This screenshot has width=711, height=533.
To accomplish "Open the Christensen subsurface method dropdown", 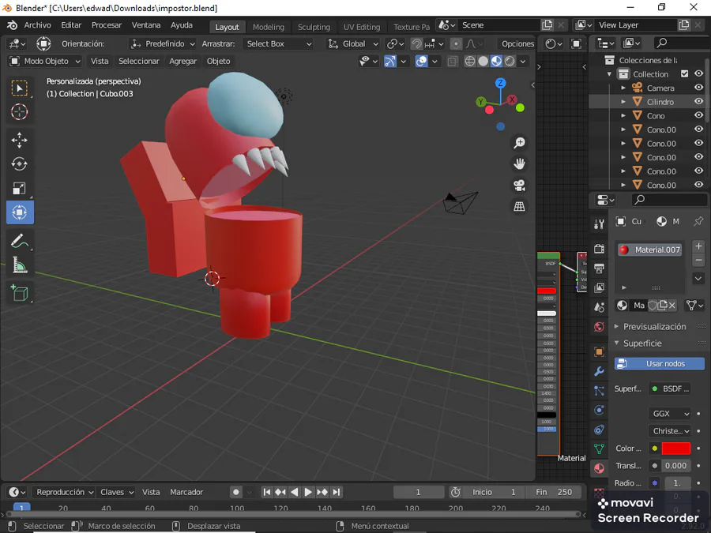I will (670, 430).
